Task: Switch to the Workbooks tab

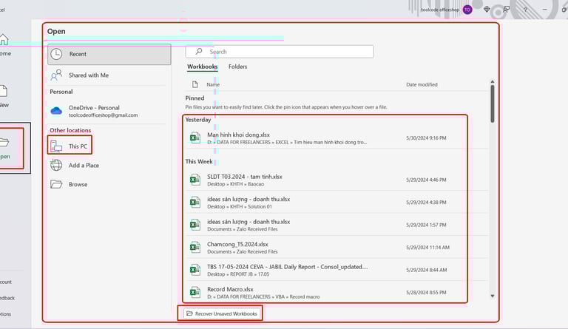Action: [x=202, y=67]
